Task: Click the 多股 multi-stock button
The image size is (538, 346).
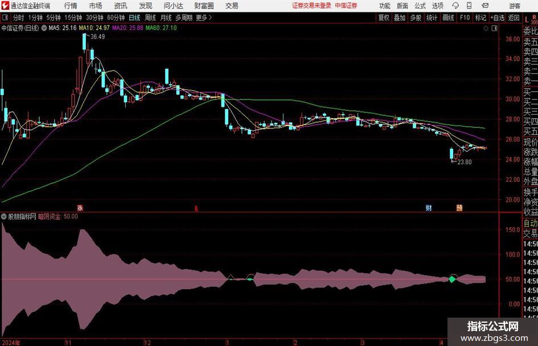Action: click(x=416, y=18)
